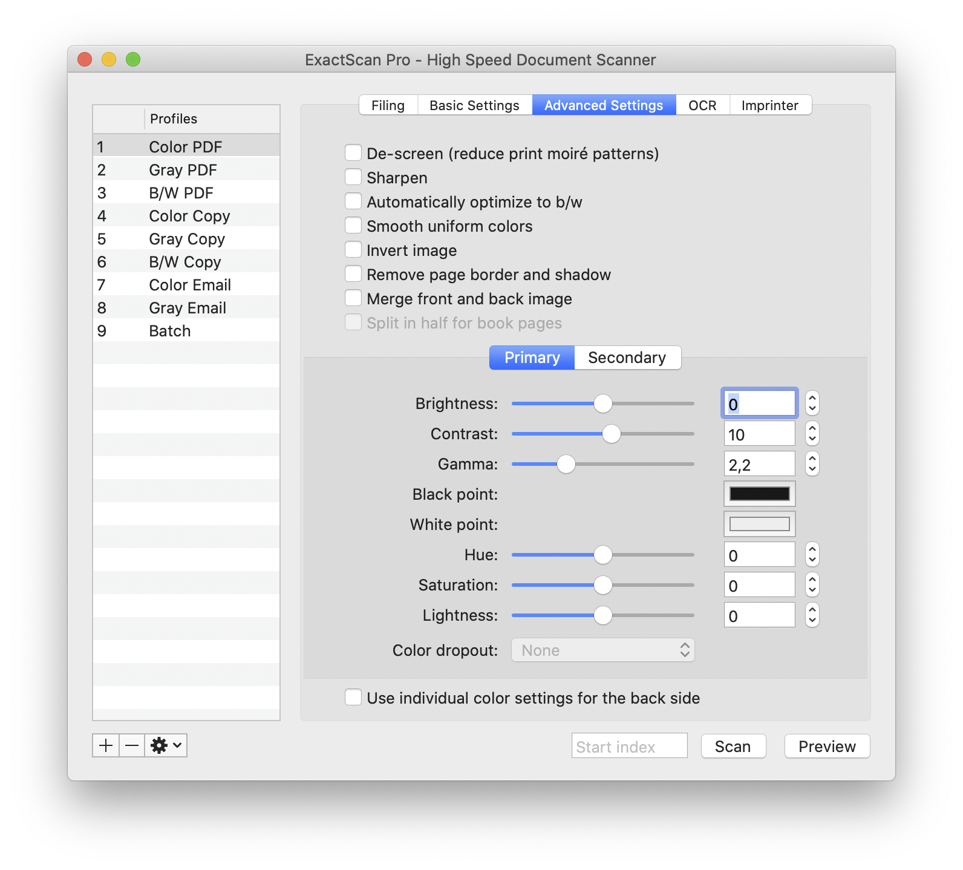Click the Saturation slider knob
The image size is (963, 870).
[603, 585]
